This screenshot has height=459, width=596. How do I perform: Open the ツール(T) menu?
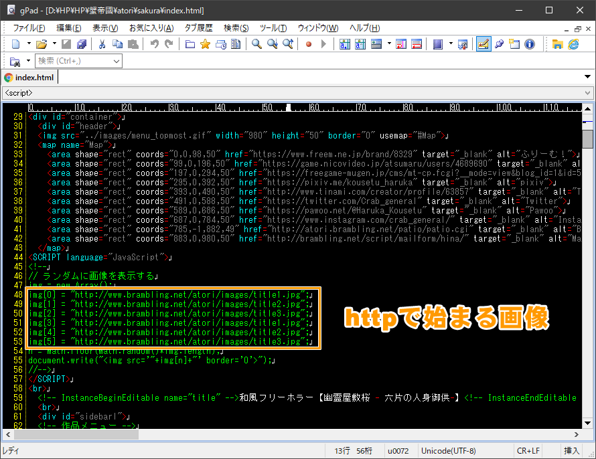pyautogui.click(x=273, y=28)
